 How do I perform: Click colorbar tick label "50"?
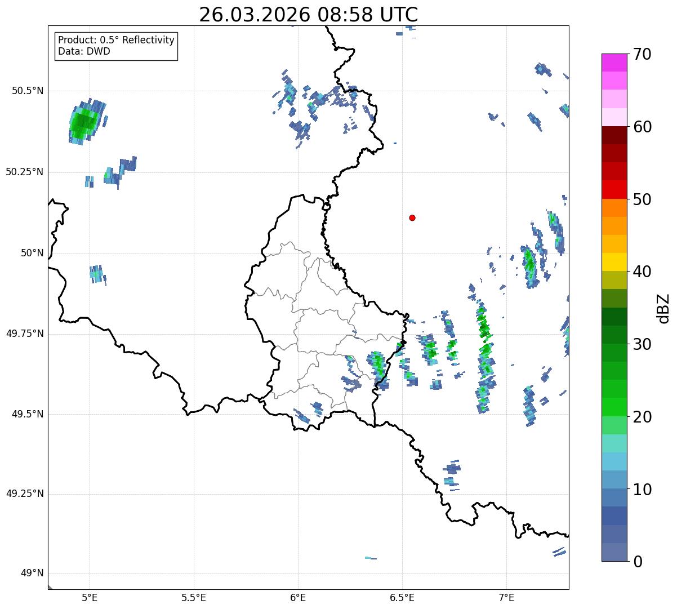[x=642, y=199]
